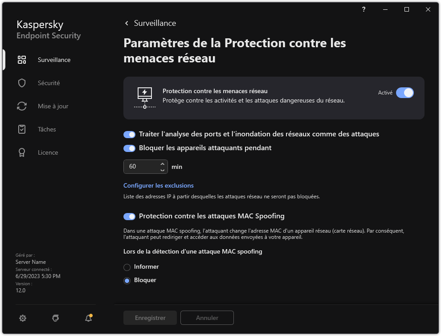The width and height of the screenshot is (441, 336).
Task: Open notifications with the bell icon
Action: pos(88,318)
